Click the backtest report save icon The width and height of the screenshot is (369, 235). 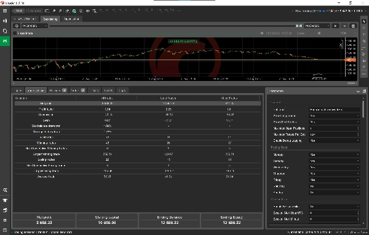coord(353,26)
